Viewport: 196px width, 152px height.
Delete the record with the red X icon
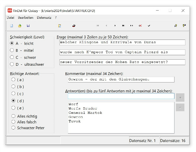click(x=140, y=26)
